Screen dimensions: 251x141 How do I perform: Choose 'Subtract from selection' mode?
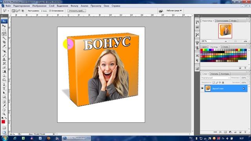(x=20, y=11)
